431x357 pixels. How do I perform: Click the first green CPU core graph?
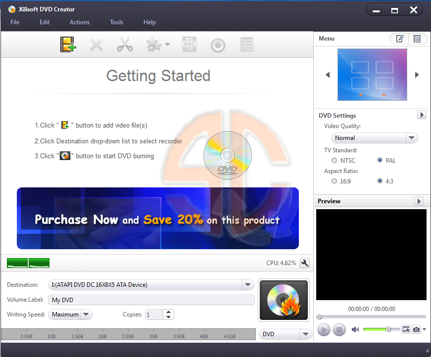17,263
